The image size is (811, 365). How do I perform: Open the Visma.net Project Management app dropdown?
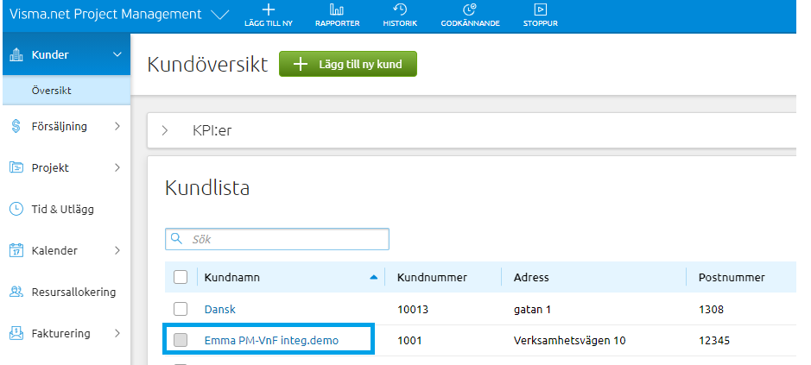click(x=220, y=15)
